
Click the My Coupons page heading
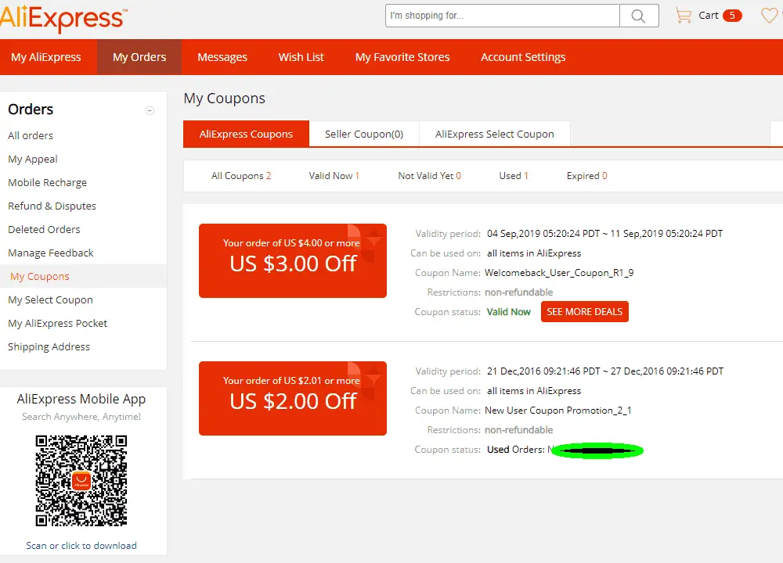224,99
